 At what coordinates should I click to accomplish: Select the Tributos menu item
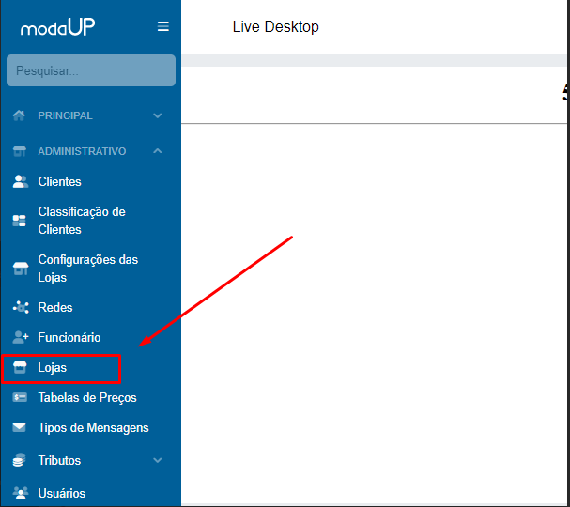pyautogui.click(x=59, y=460)
